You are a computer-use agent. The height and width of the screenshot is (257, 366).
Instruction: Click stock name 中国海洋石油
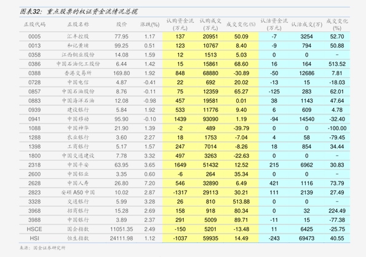click(x=78, y=101)
